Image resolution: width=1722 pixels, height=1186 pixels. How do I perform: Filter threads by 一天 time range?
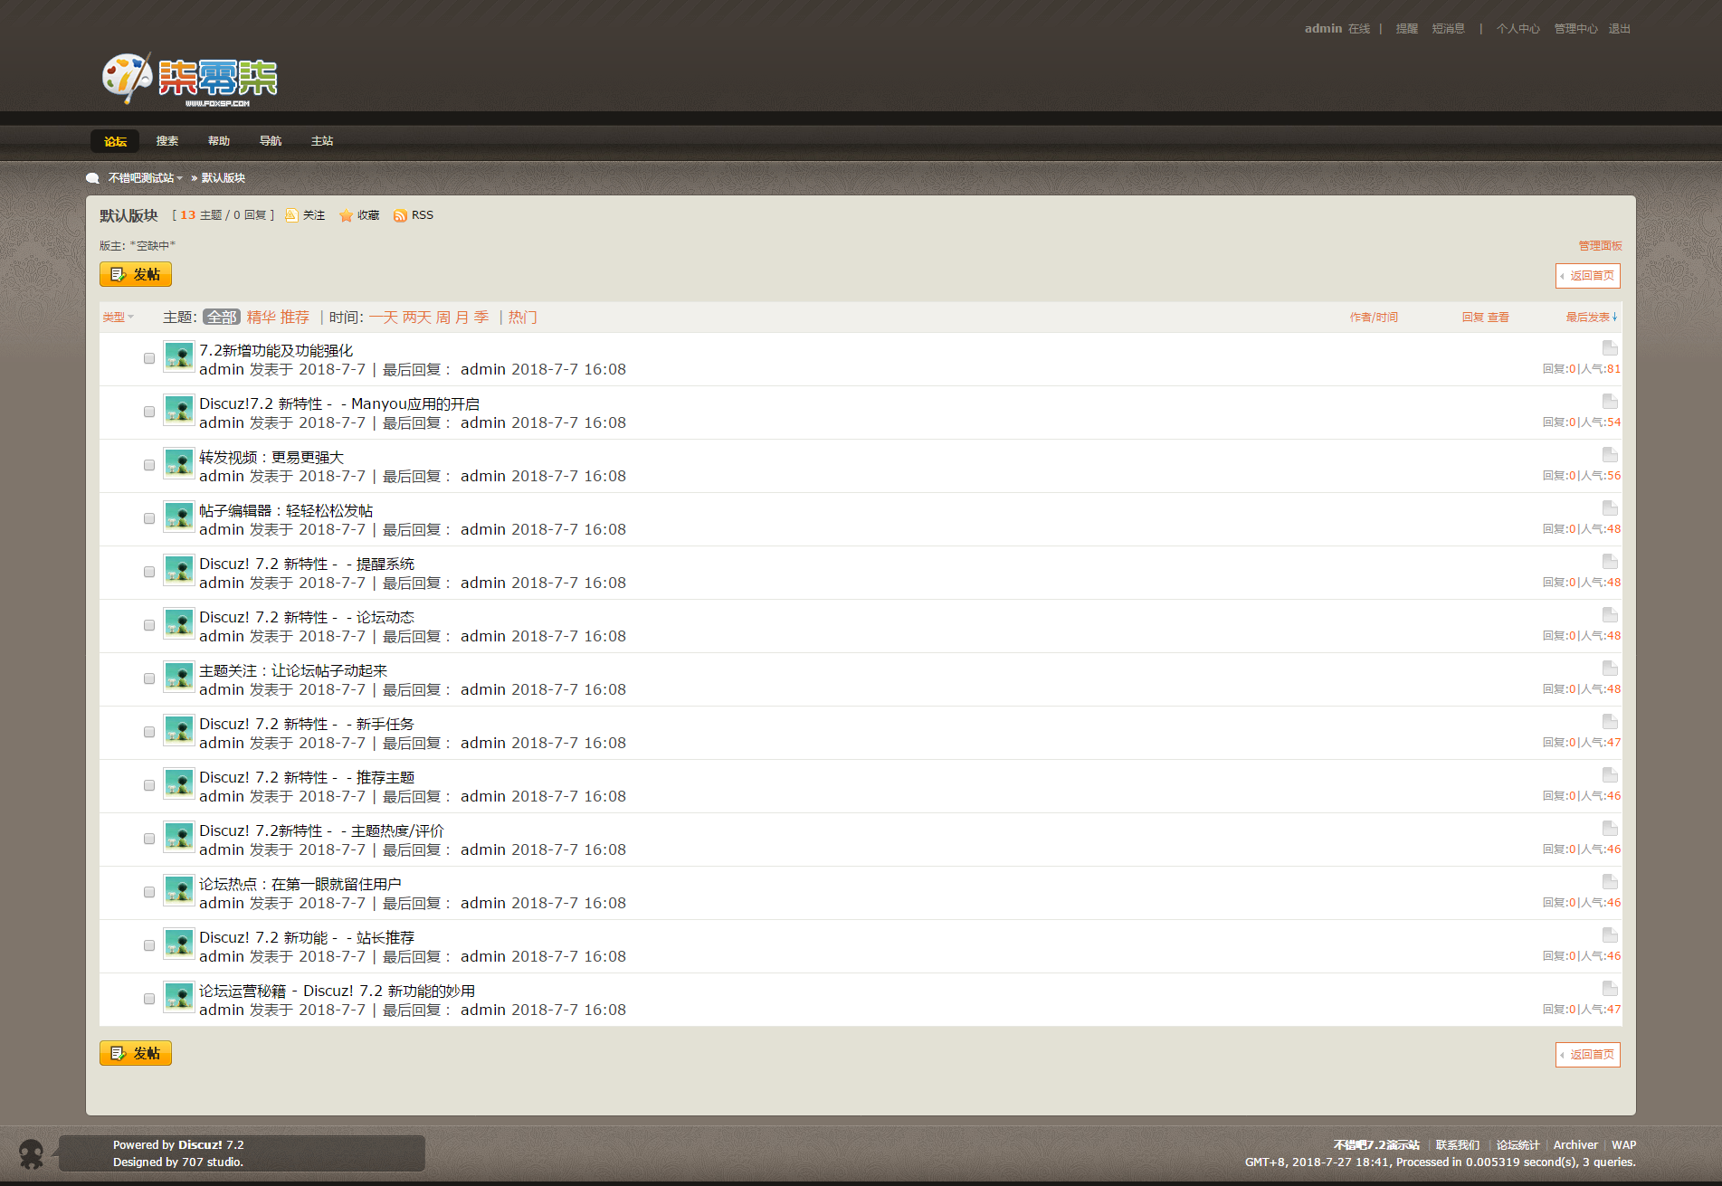pos(384,318)
